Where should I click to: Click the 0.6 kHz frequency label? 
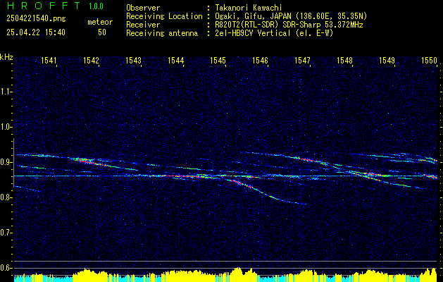tap(6, 268)
